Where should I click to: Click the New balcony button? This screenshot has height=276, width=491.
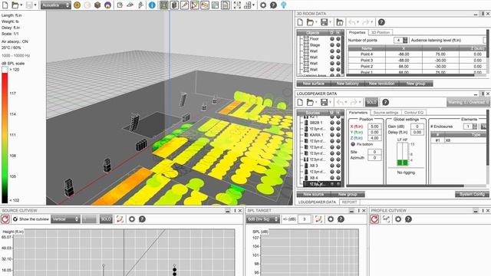click(348, 84)
